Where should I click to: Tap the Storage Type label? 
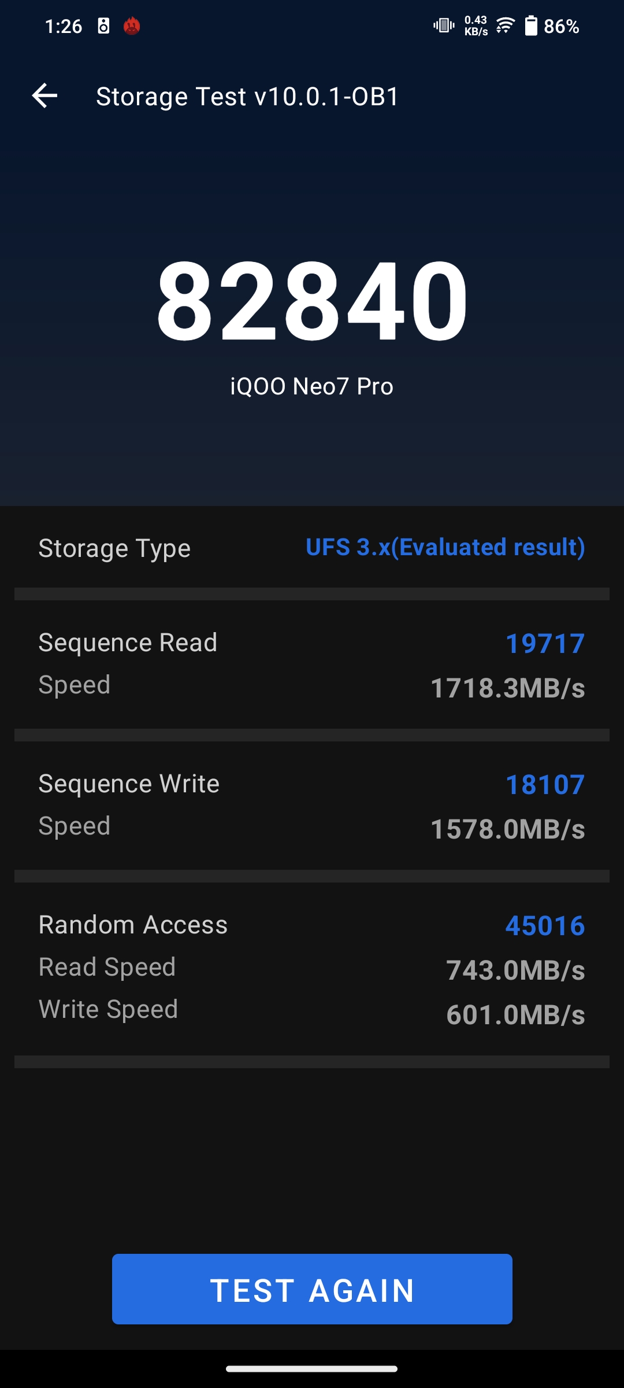[x=114, y=548]
